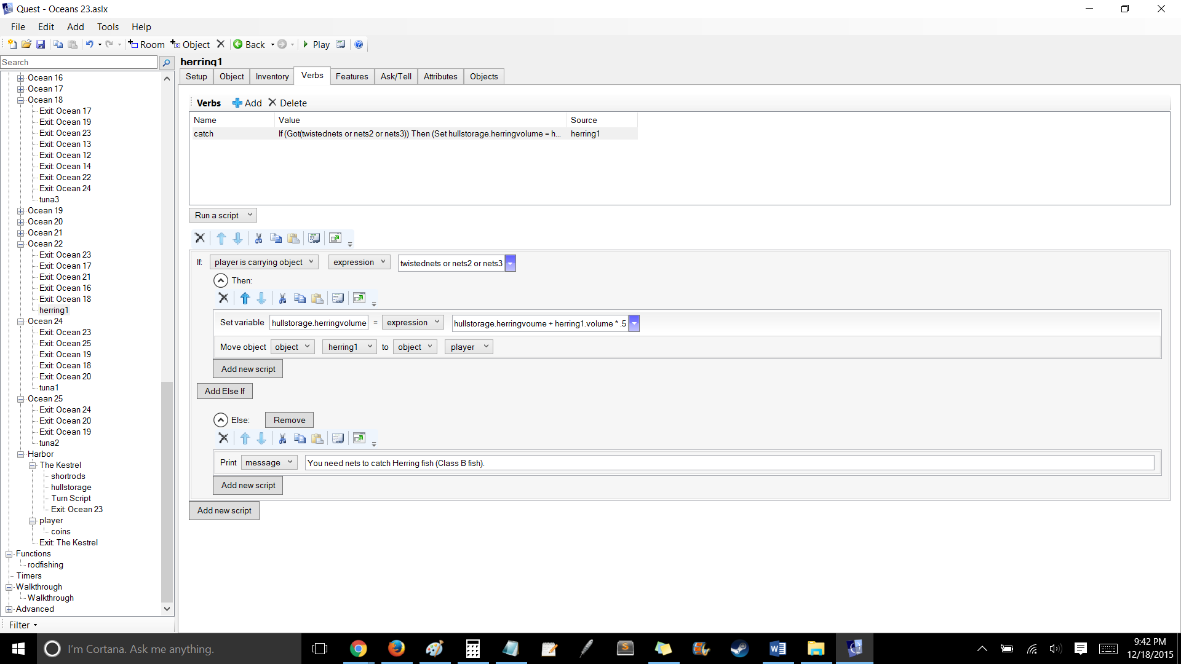Open the Print message type dropdown

click(x=269, y=463)
